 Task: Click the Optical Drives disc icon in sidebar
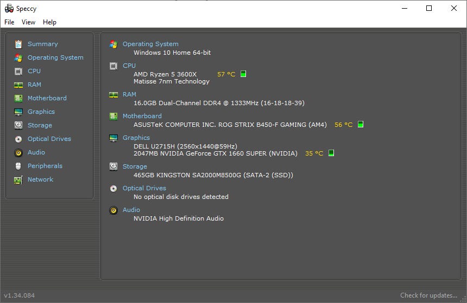tap(18, 139)
